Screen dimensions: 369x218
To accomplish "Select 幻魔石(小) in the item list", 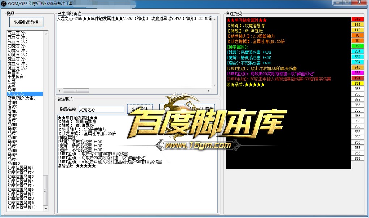I will coord(17,46).
